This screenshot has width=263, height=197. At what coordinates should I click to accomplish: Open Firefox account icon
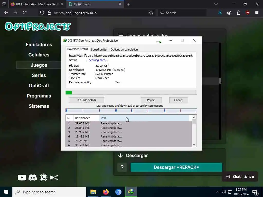[229, 13]
